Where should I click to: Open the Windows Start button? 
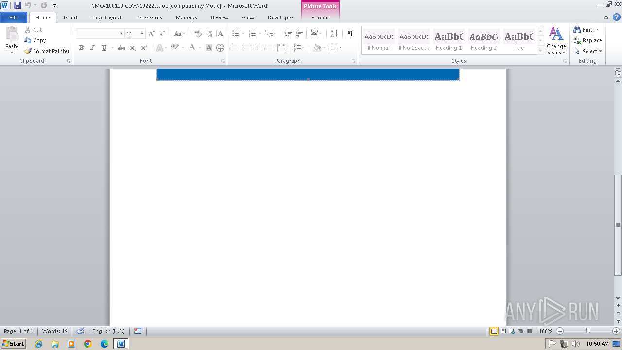pyautogui.click(x=13, y=344)
